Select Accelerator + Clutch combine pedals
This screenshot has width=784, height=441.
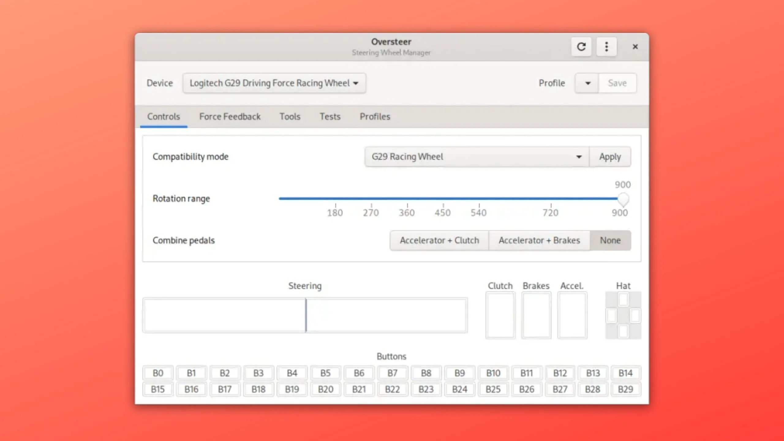[439, 240]
